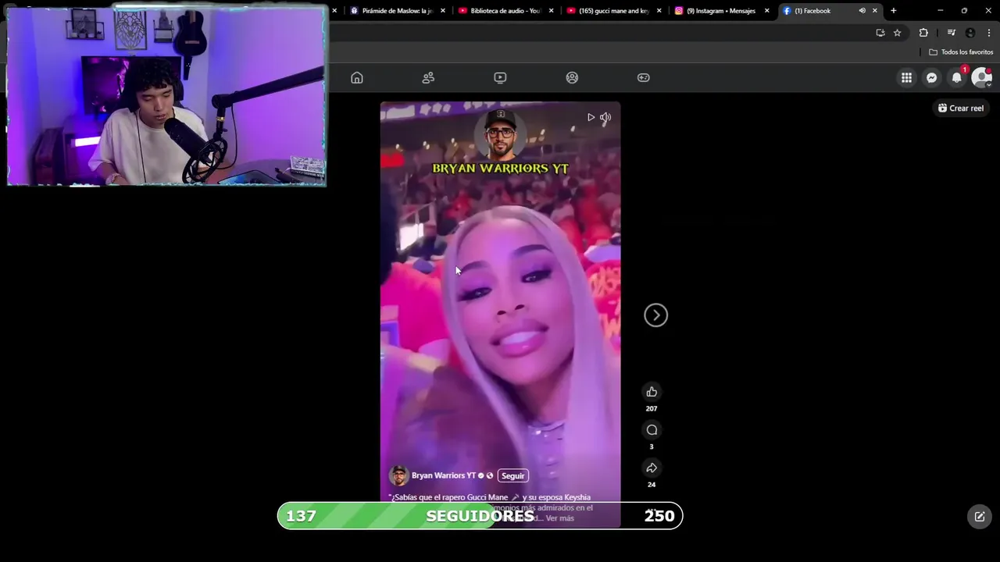Open the Todos los favoritos folder
The width and height of the screenshot is (1000, 562).
click(961, 52)
